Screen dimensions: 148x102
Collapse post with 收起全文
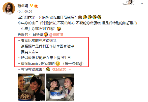coord(59,69)
